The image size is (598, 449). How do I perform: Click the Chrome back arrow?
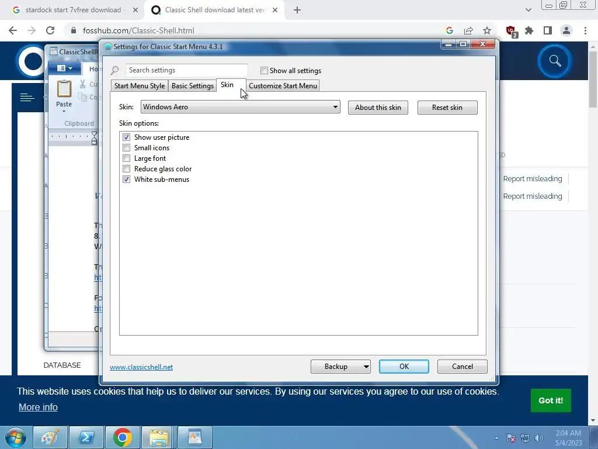pyautogui.click(x=13, y=30)
